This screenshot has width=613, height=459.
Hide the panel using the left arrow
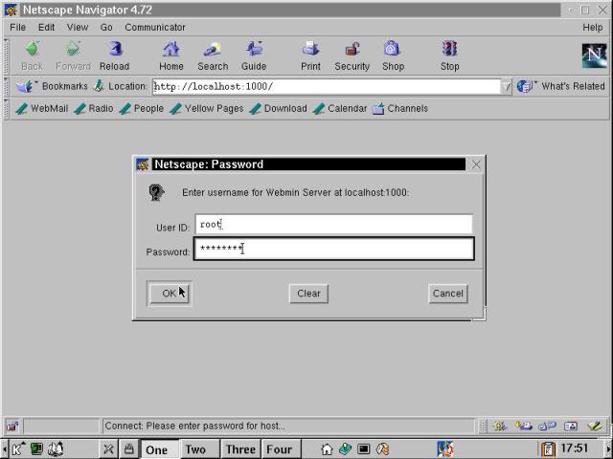coord(4,449)
